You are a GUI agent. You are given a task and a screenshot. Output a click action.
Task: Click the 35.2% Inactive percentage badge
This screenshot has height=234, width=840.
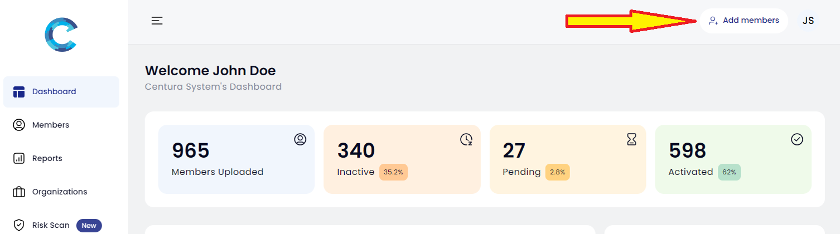[393, 172]
